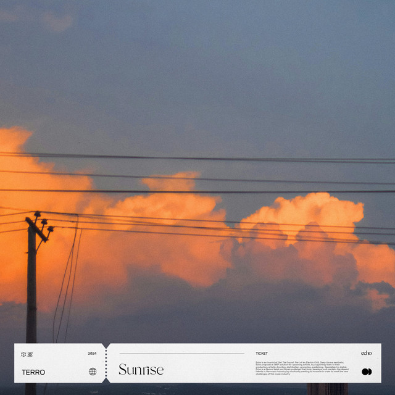
Task: Click the dark building silhouette at bottom right
Action: [x=327, y=389]
